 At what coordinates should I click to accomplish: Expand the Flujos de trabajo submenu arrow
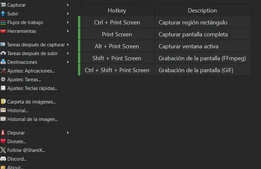coord(68,22)
